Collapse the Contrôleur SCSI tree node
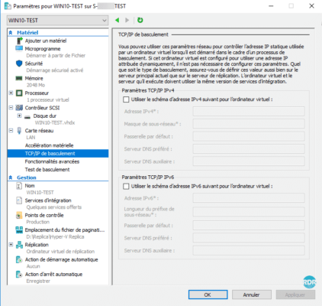 click(x=11, y=108)
